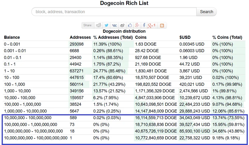
Task: Click the 29400 addresses cell
Action: (x=75, y=58)
